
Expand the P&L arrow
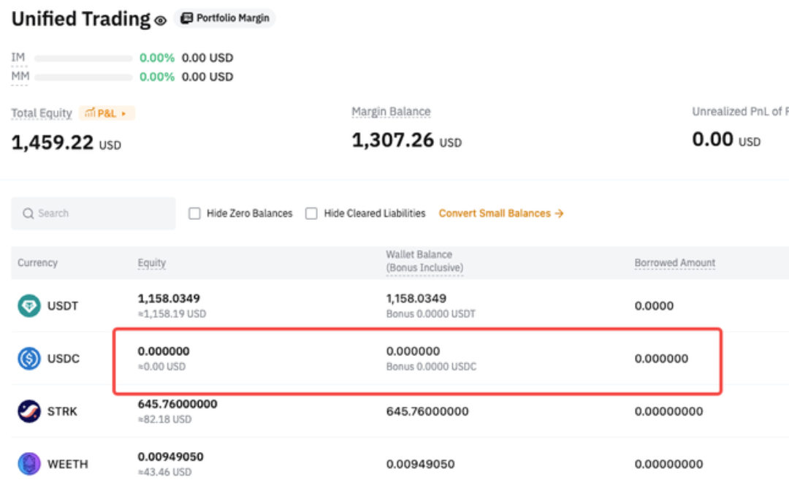pos(124,113)
